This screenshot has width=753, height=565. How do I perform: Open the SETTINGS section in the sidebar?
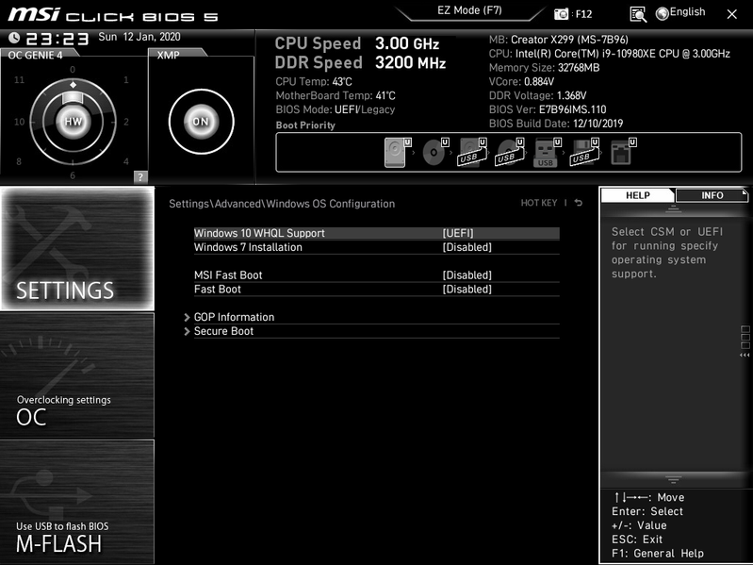pos(77,248)
